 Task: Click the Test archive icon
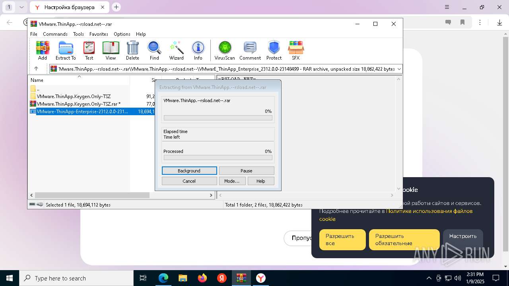tap(89, 50)
